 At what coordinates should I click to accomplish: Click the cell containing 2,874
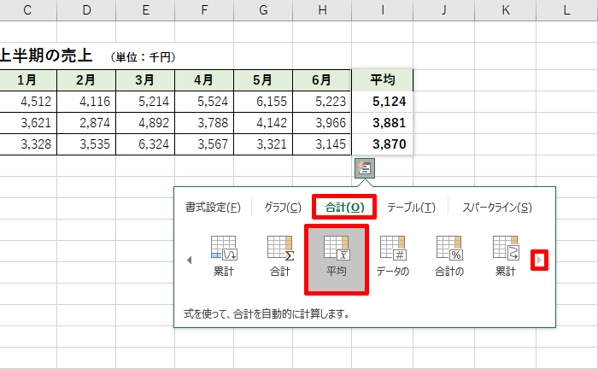point(86,123)
